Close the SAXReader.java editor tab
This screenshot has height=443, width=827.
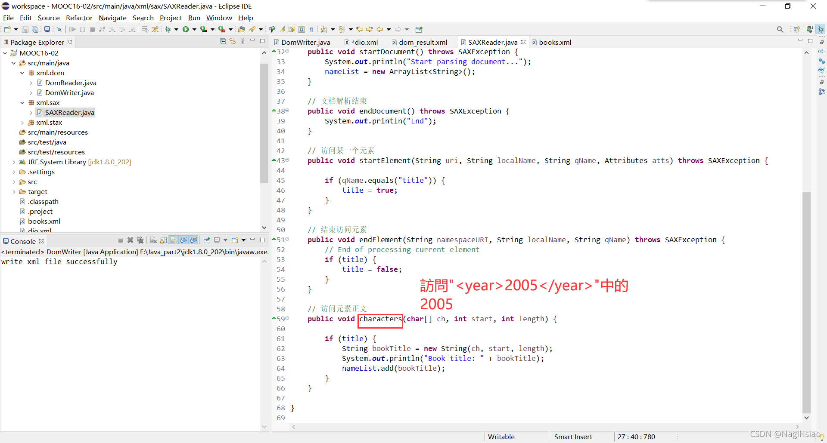click(523, 42)
